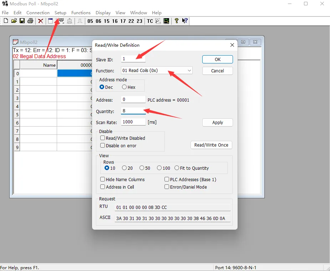Open the green communication traffic monitor icon
Viewport: 330px width, 271px height.
(166, 21)
